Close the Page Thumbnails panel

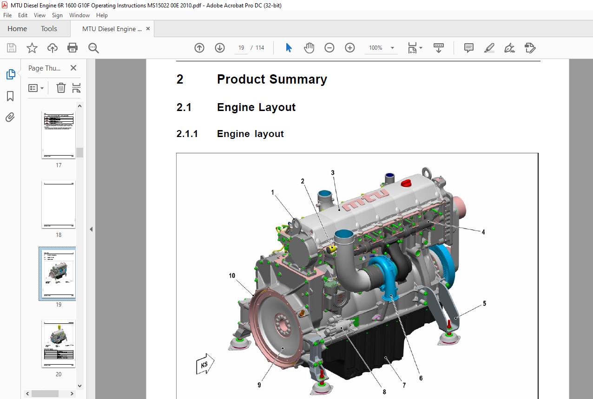[73, 68]
